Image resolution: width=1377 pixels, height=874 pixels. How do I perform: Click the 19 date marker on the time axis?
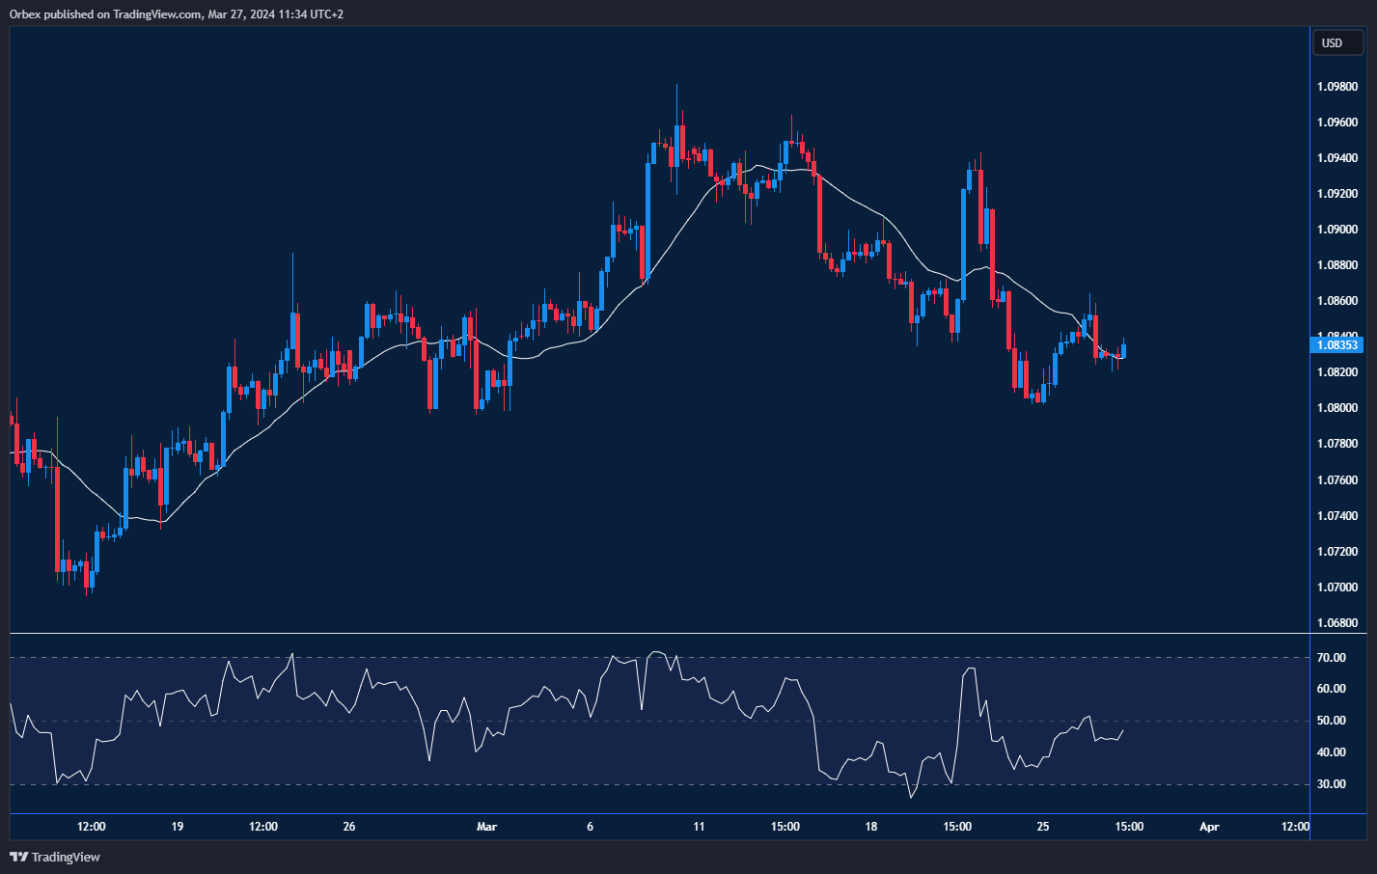pyautogui.click(x=177, y=827)
